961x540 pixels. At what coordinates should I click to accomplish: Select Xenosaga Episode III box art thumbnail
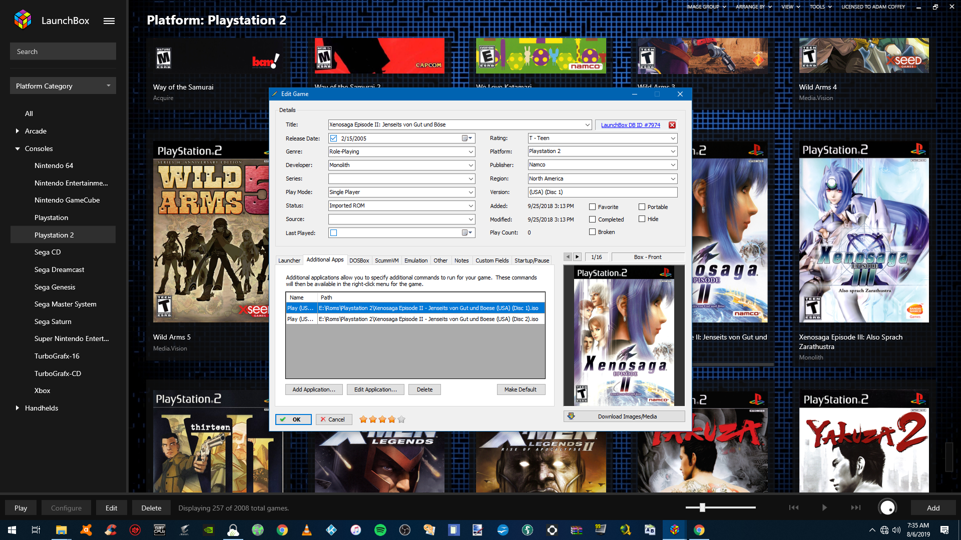(x=864, y=232)
